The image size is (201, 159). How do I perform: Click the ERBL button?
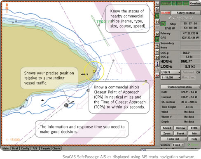coord(194,128)
